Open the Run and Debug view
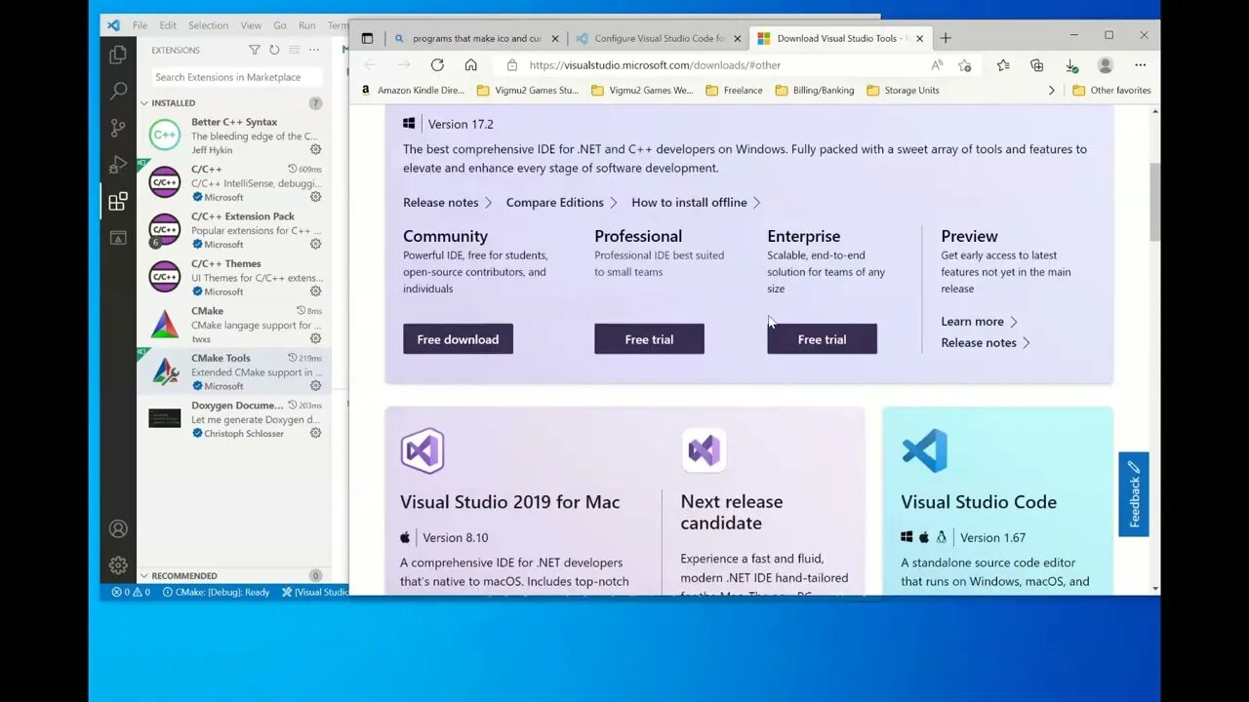The image size is (1249, 702). click(x=118, y=164)
